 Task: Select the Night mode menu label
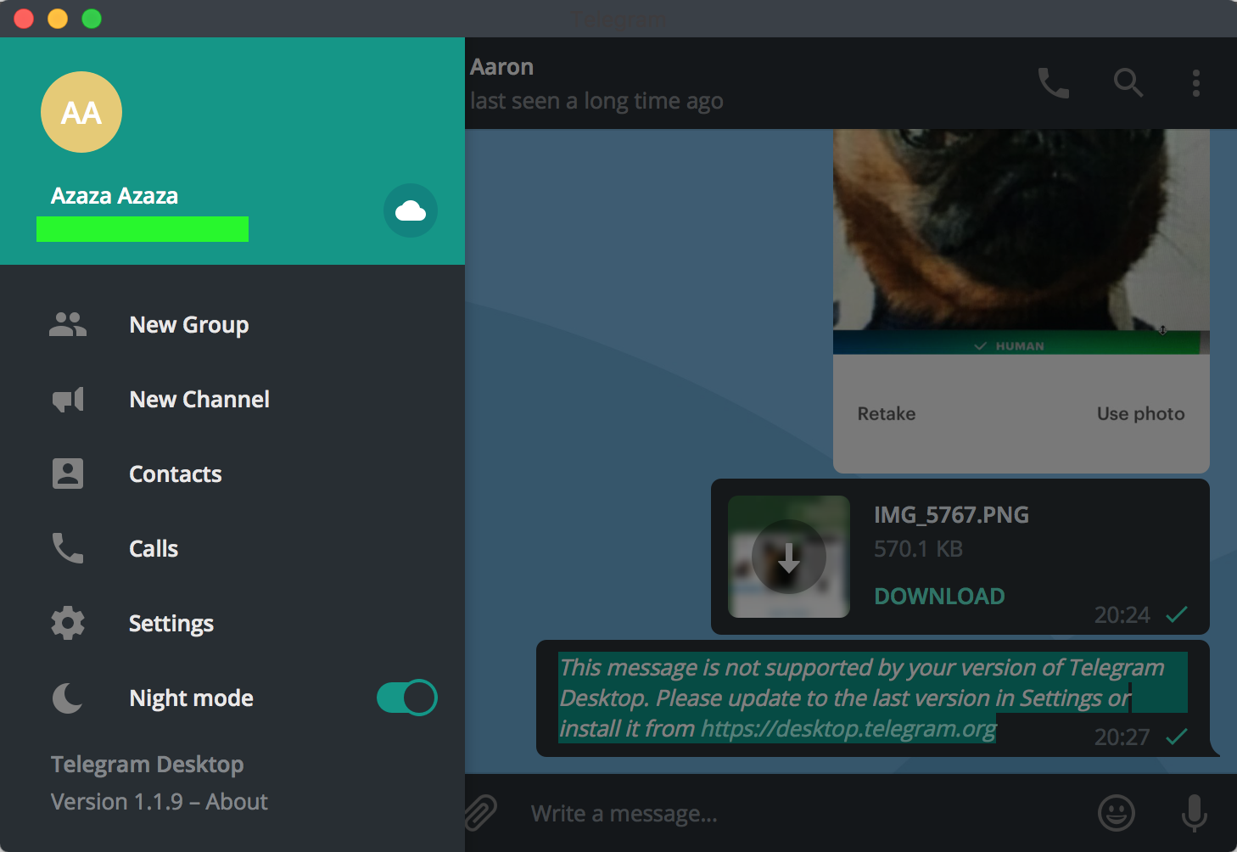tap(192, 698)
